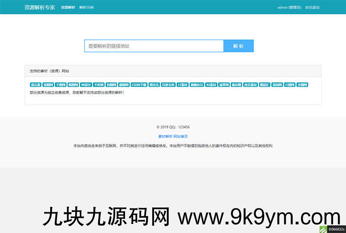Pick the 百度文库 tag
346x233 pixels.
[168, 85]
